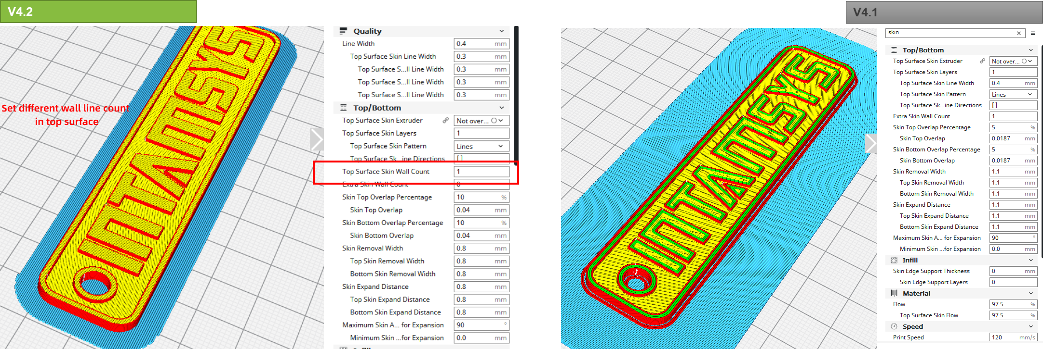1043x349 pixels.
Task: Click the Infill section icon
Action: pyautogui.click(x=894, y=260)
